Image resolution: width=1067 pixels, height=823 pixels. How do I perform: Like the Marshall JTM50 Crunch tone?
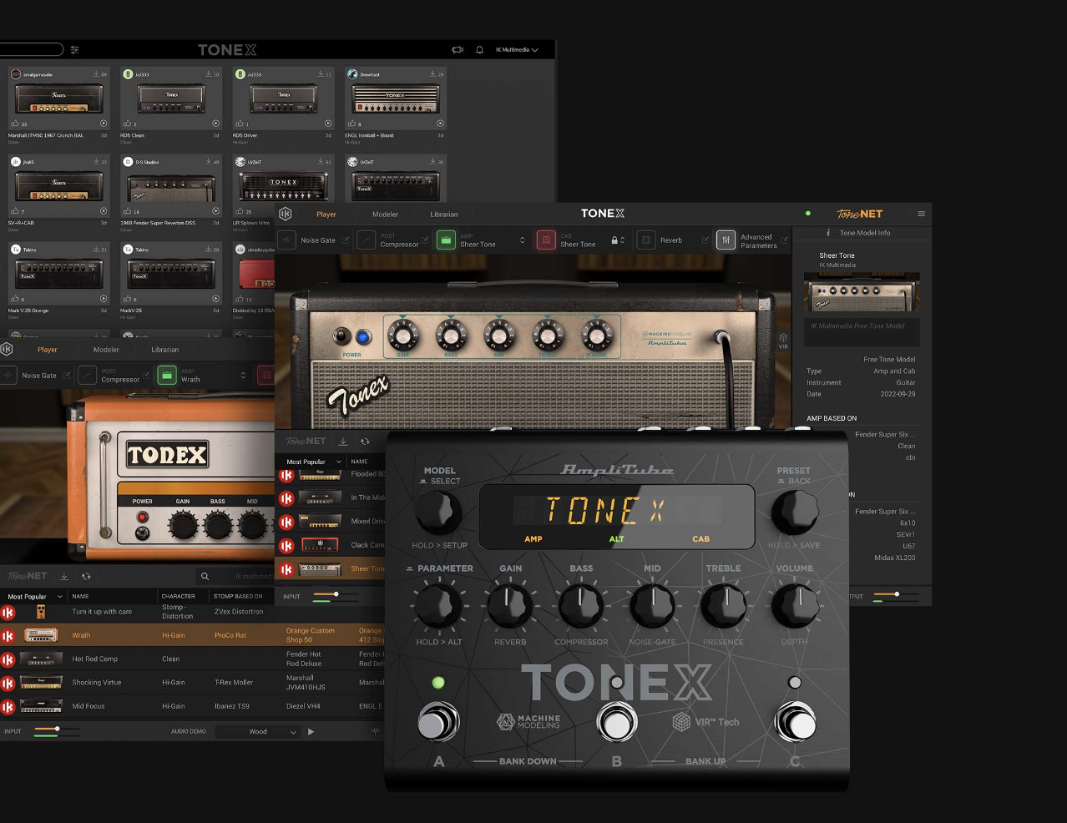pos(14,124)
